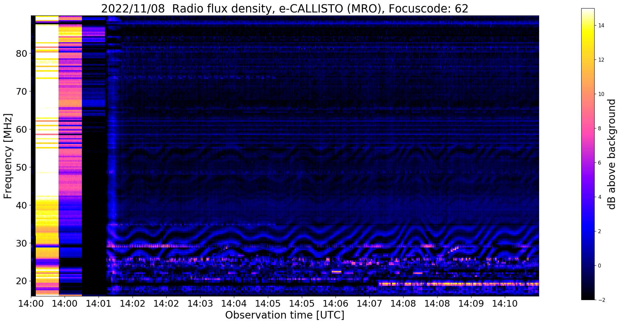Click the 60 tick on the frequency axis
The width and height of the screenshot is (621, 324).
[x=21, y=130]
